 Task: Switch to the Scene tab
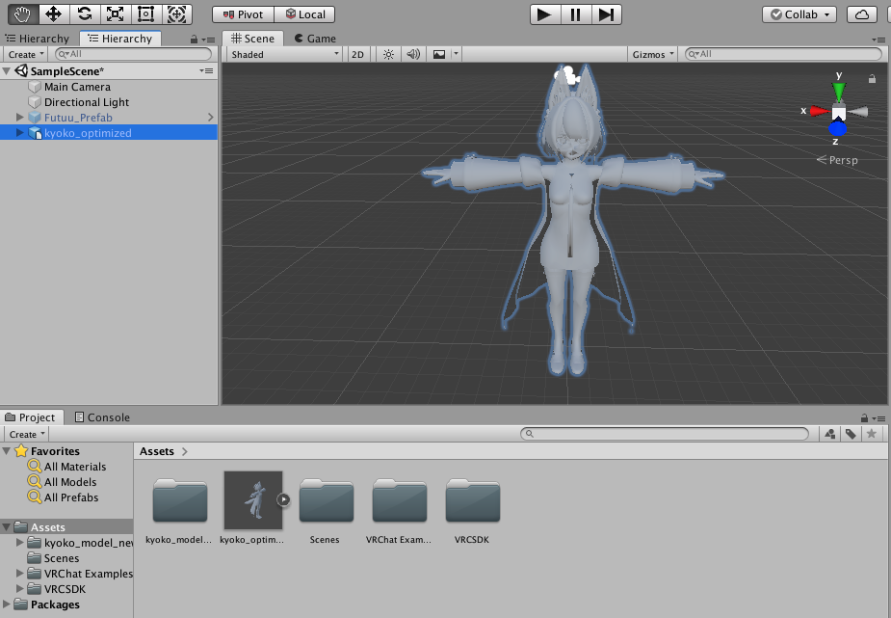[x=253, y=39]
